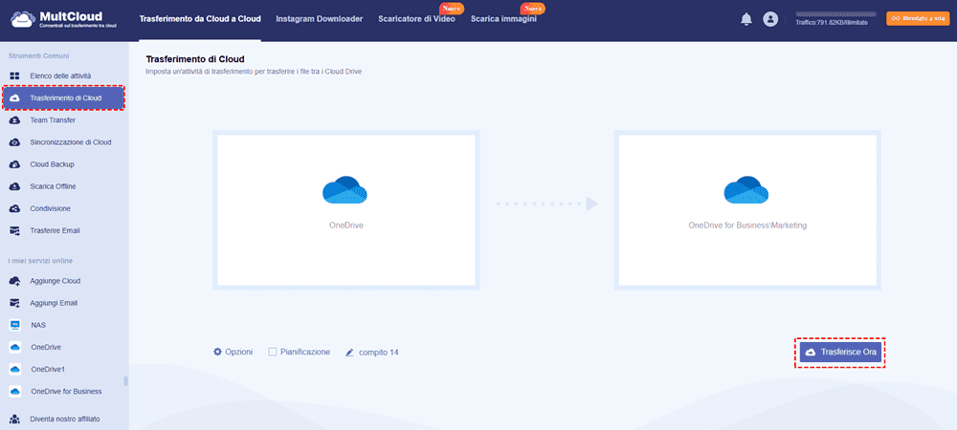Click the Trasferisce Ora button
This screenshot has width=957, height=430.
(x=840, y=353)
